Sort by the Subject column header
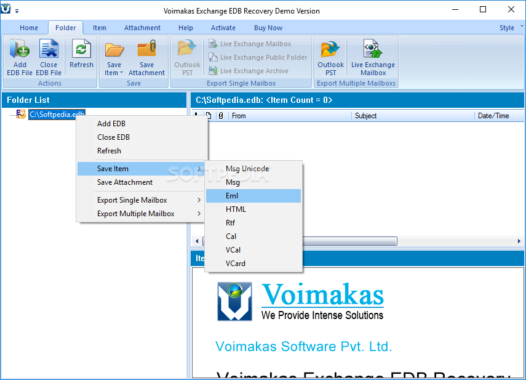 pos(413,116)
